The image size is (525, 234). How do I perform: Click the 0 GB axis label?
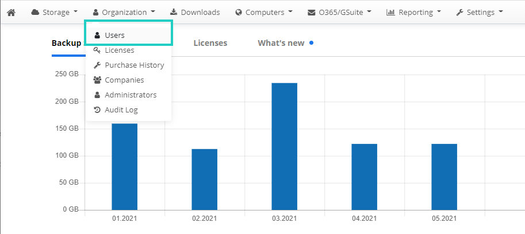pos(70,209)
